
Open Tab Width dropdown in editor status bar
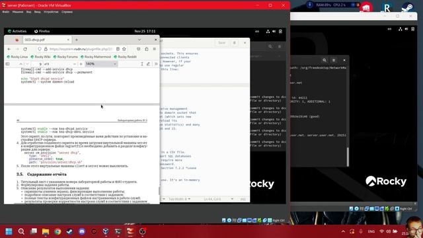coord(179,199)
